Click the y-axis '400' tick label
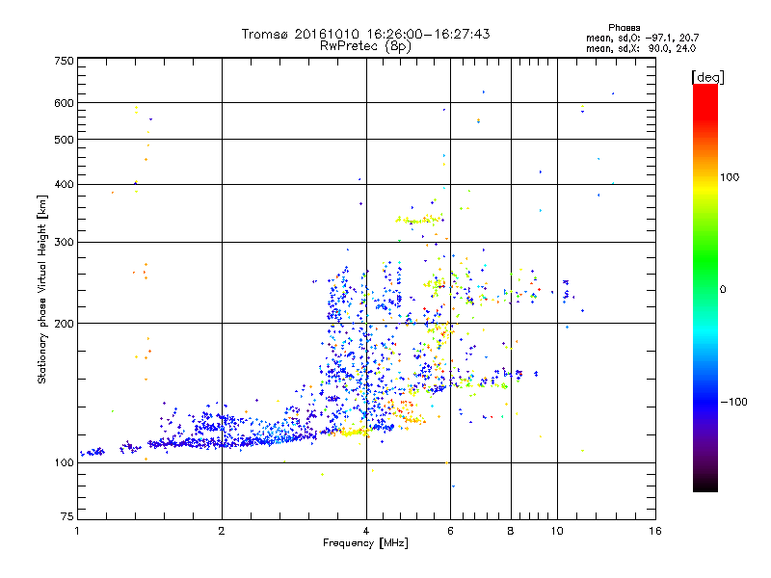771x578 pixels. pyautogui.click(x=64, y=184)
